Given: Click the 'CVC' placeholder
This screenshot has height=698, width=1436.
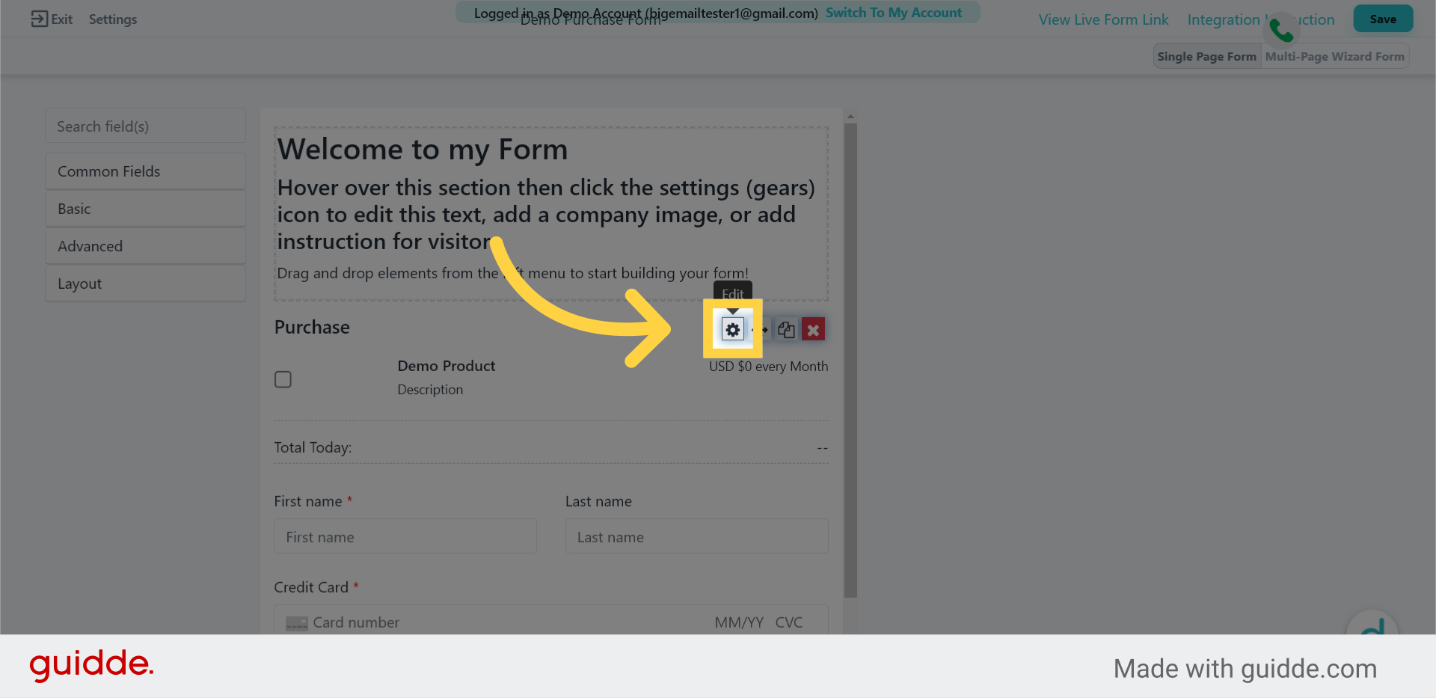Looking at the screenshot, I should pos(789,622).
